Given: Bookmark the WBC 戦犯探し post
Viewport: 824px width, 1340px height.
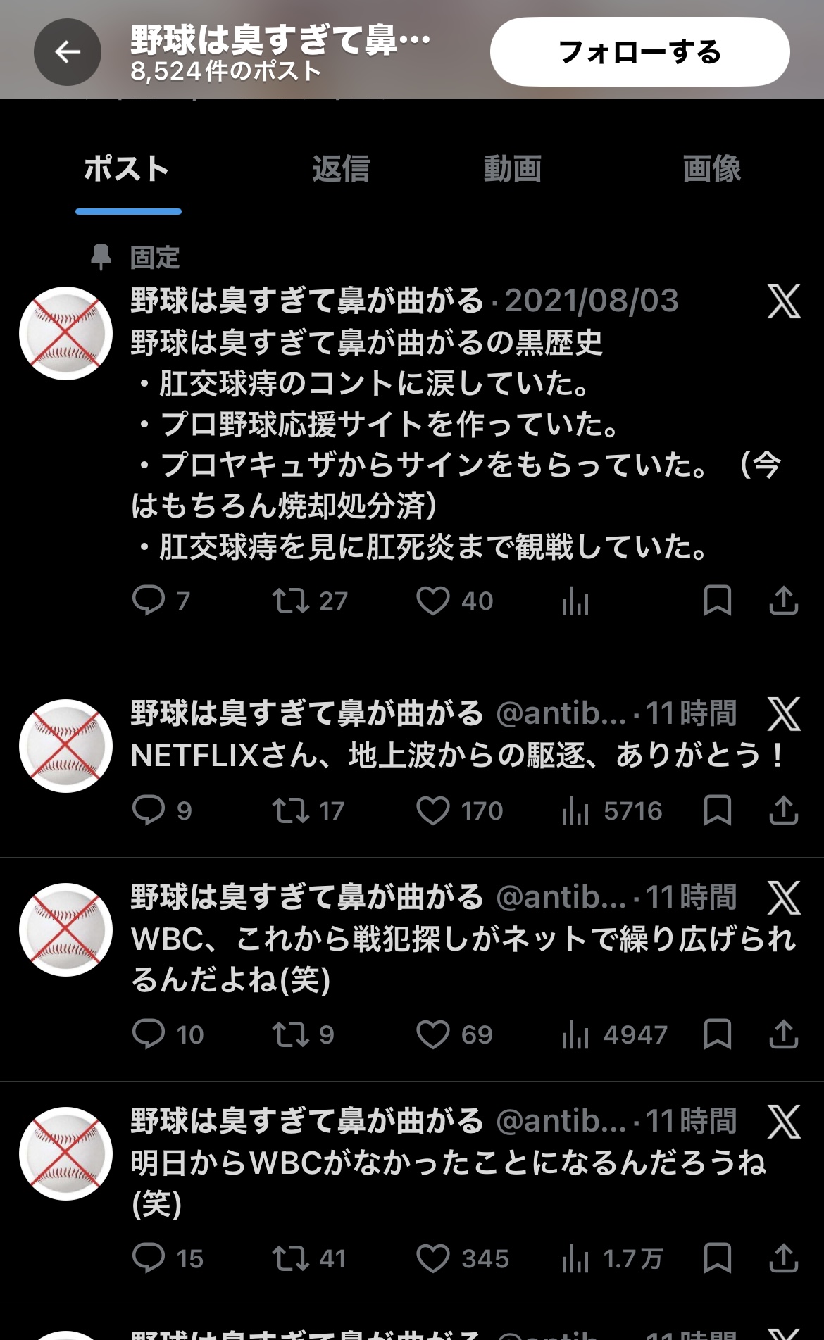Looking at the screenshot, I should 717,1034.
